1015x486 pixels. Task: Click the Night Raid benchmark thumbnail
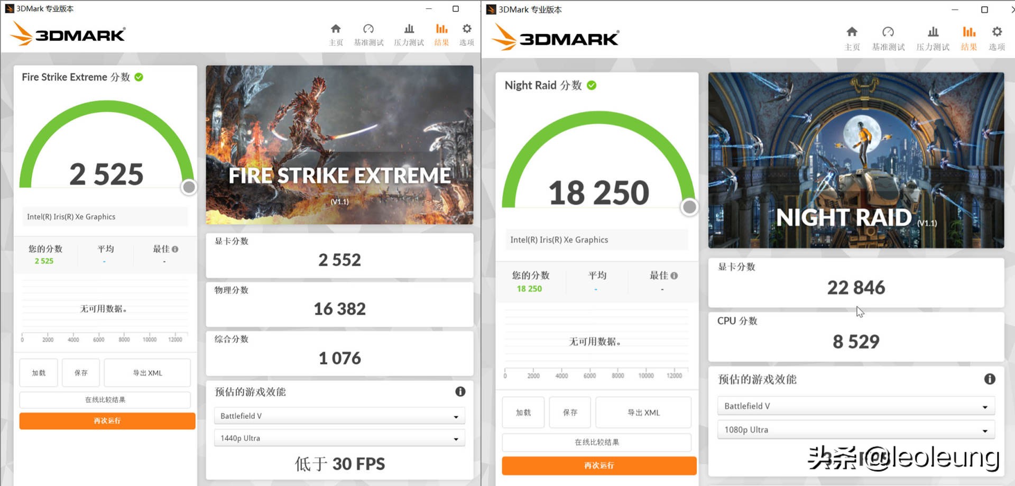(x=856, y=160)
